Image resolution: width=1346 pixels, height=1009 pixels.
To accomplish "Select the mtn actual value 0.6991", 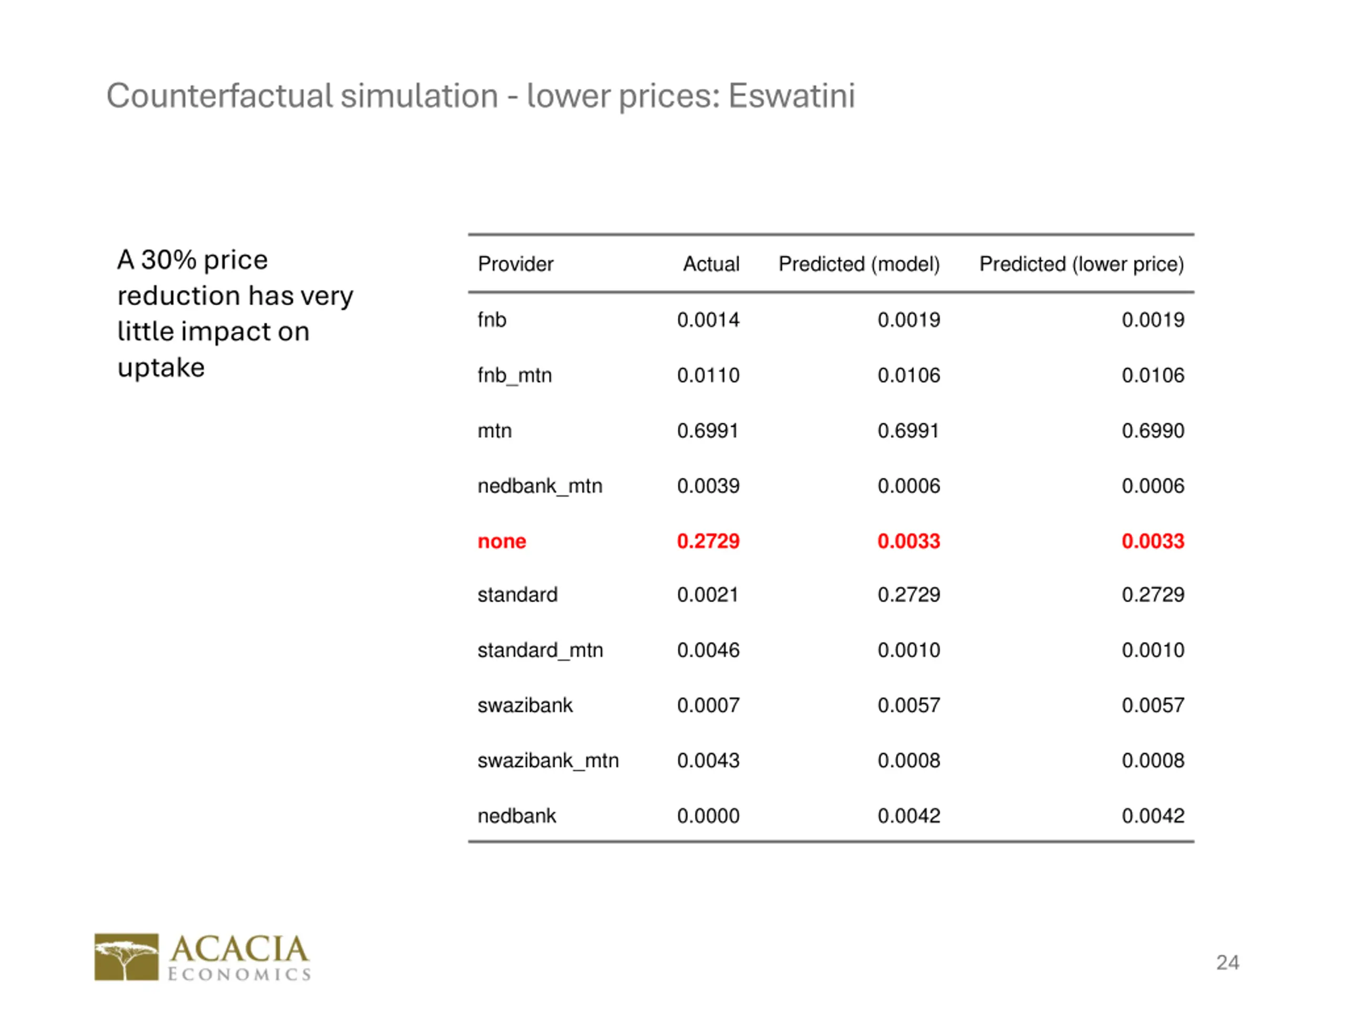I will [x=708, y=430].
